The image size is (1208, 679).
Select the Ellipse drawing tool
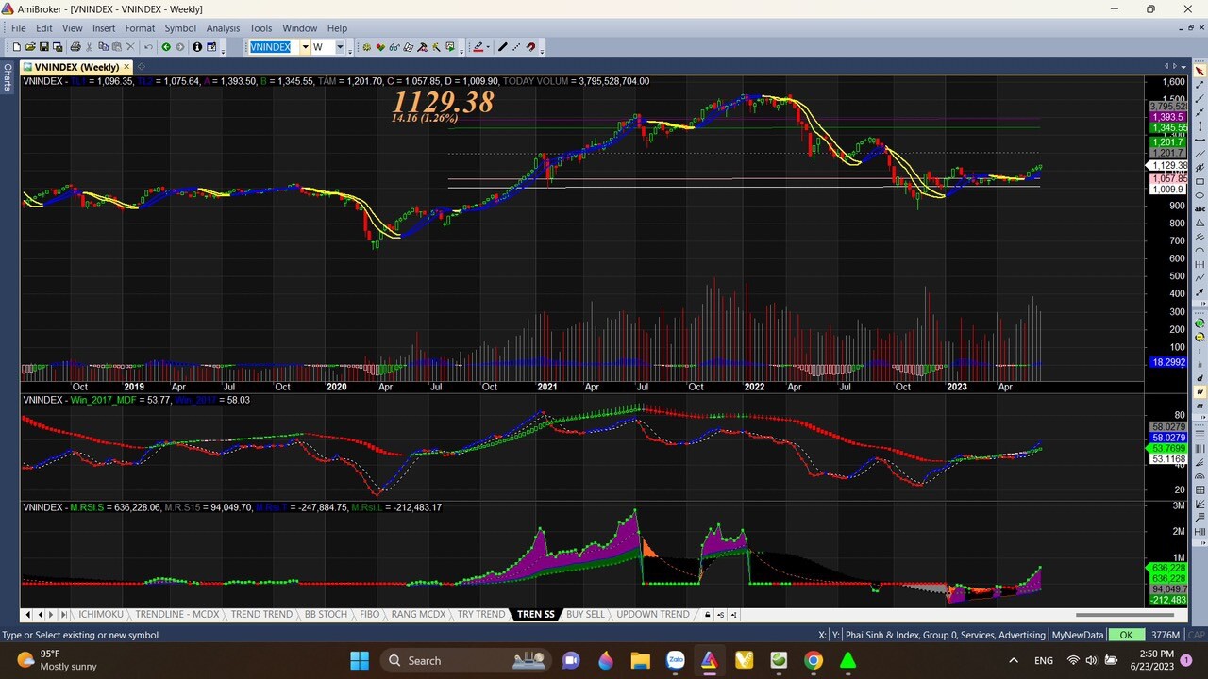1200,195
